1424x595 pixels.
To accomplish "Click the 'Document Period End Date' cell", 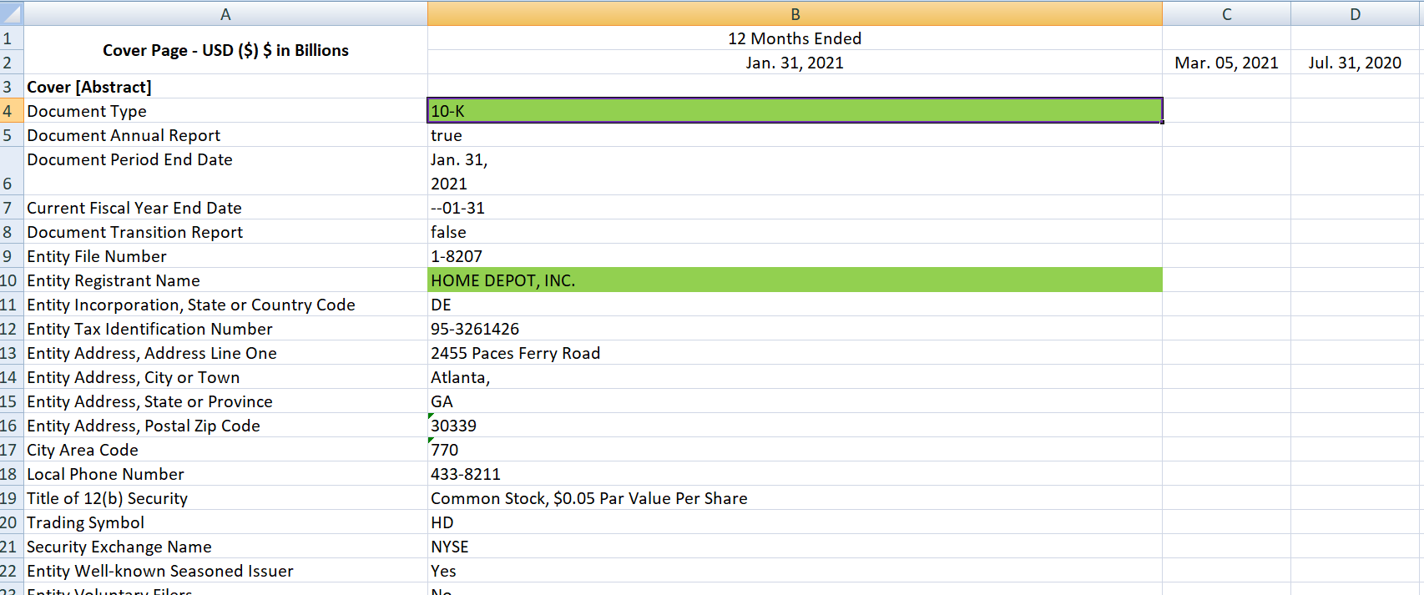I will coord(225,171).
